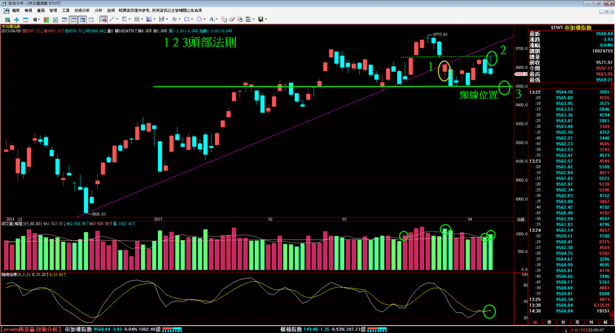Screen dimensions: 615x333
Task: Toggle the highlighted chart panel icon
Action: tap(73, 19)
